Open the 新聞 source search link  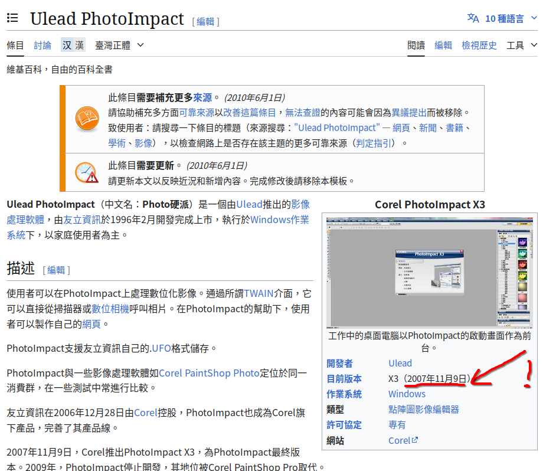[x=428, y=128]
